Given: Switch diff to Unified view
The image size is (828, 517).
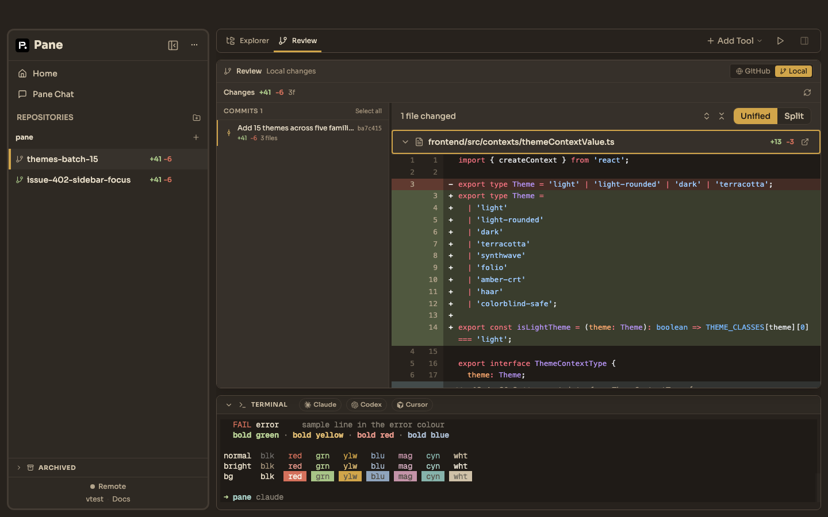Looking at the screenshot, I should click(x=756, y=116).
